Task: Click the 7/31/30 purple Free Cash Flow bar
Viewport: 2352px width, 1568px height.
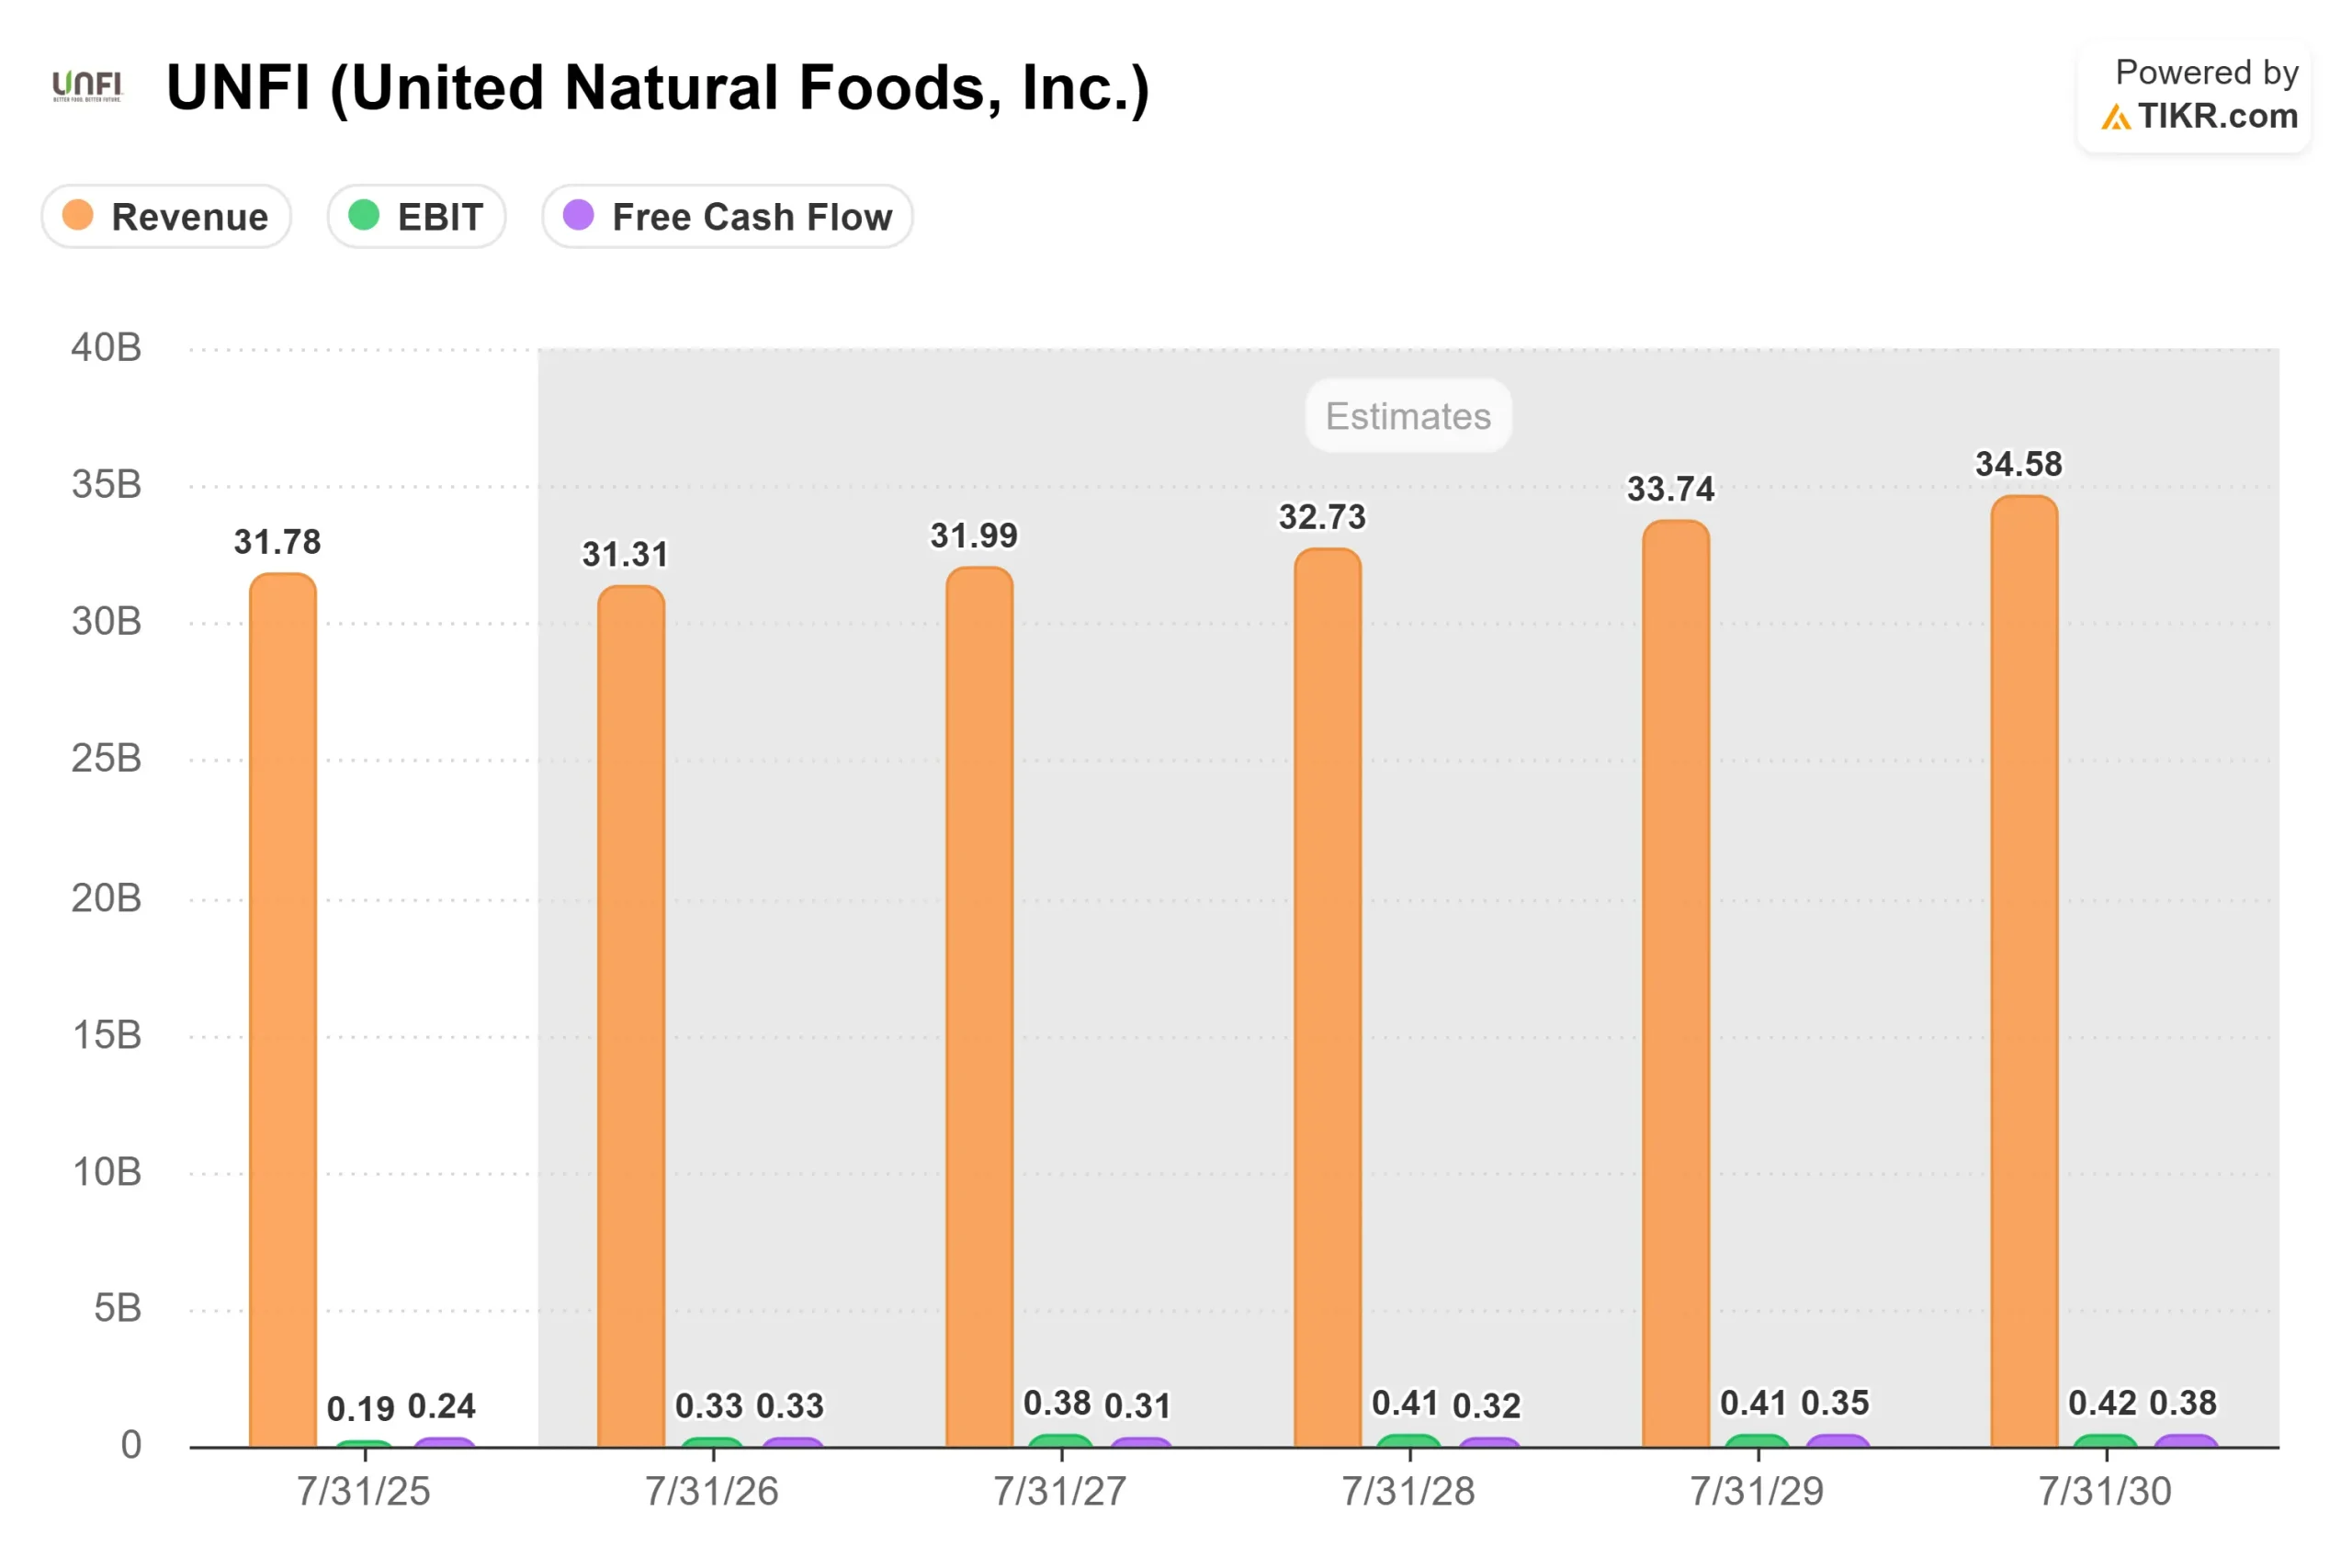Action: [x=2186, y=1441]
